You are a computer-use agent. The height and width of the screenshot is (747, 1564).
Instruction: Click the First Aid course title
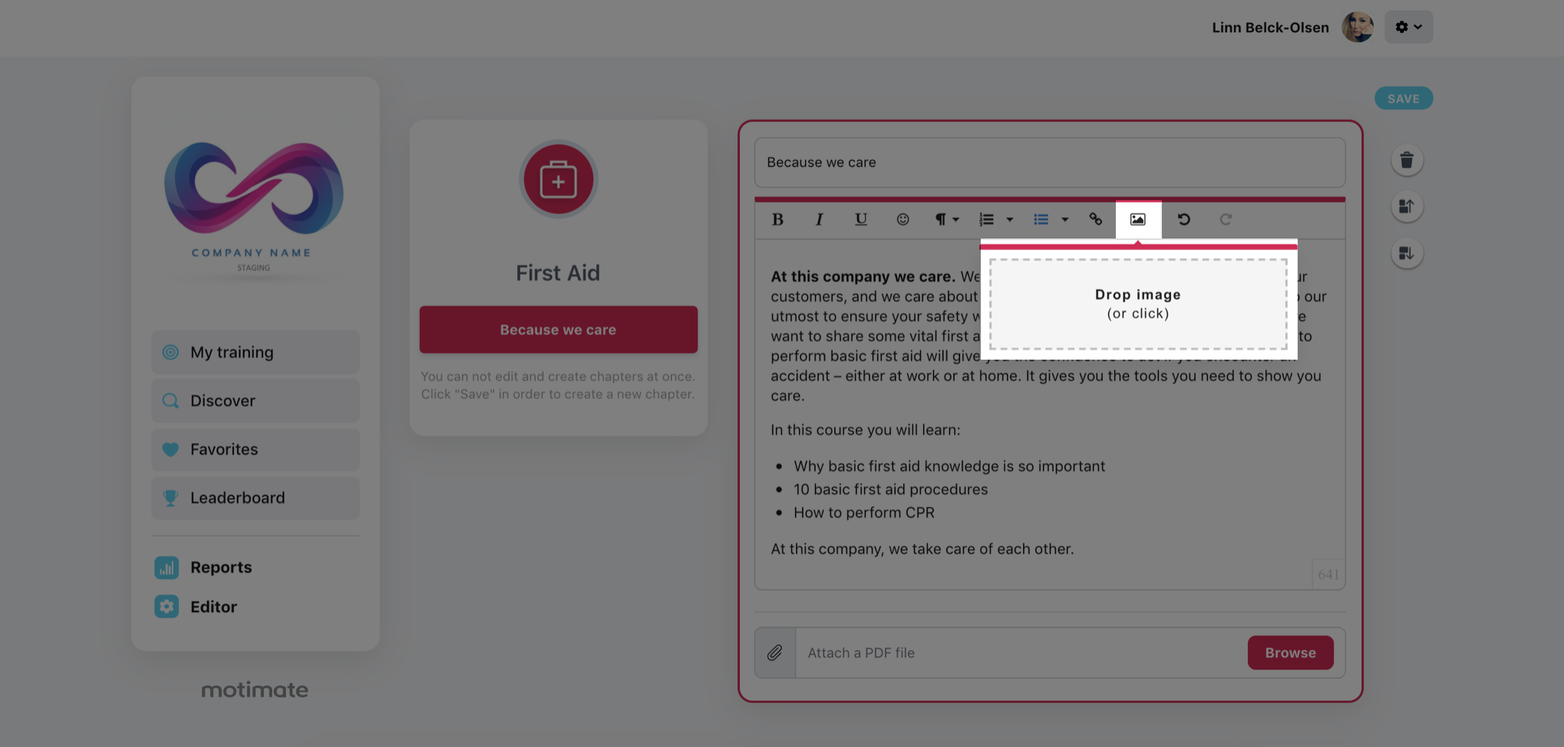pyautogui.click(x=558, y=273)
